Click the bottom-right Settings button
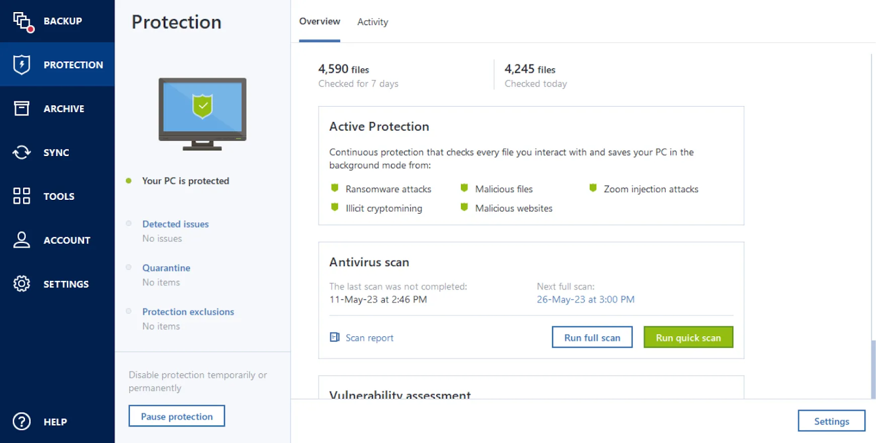Viewport: 876px width, 443px height. click(x=832, y=421)
